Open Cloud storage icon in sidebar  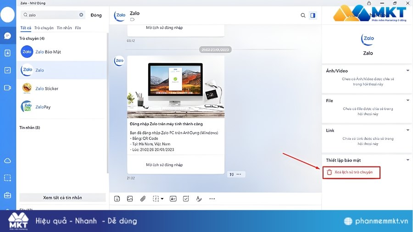tap(7, 161)
